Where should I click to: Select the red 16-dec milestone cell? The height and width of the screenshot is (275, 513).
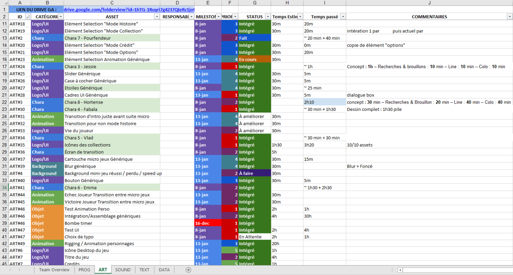pos(208,223)
